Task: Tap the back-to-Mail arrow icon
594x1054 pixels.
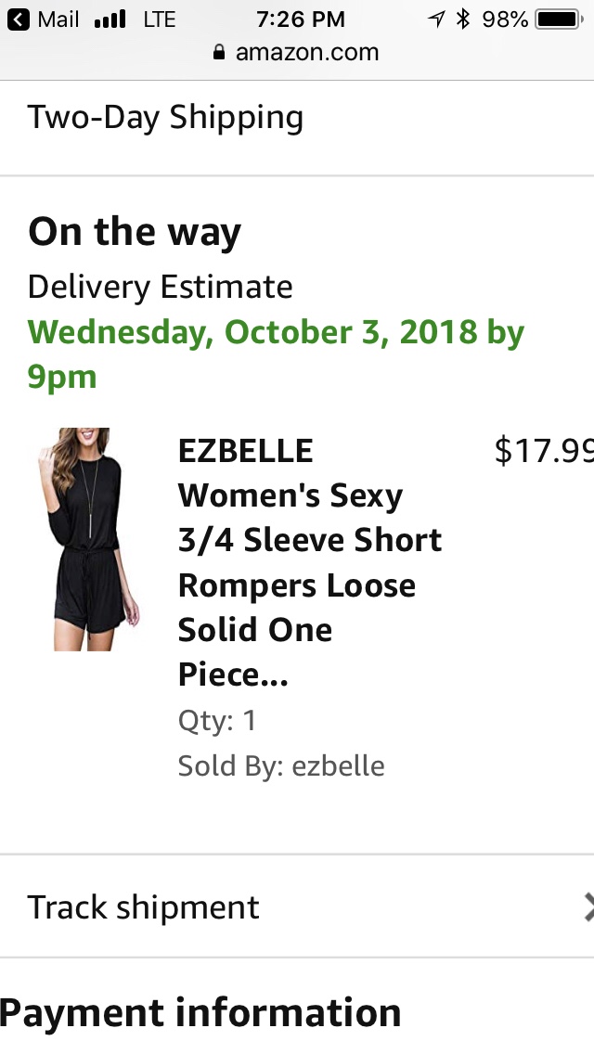Action: click(x=18, y=19)
